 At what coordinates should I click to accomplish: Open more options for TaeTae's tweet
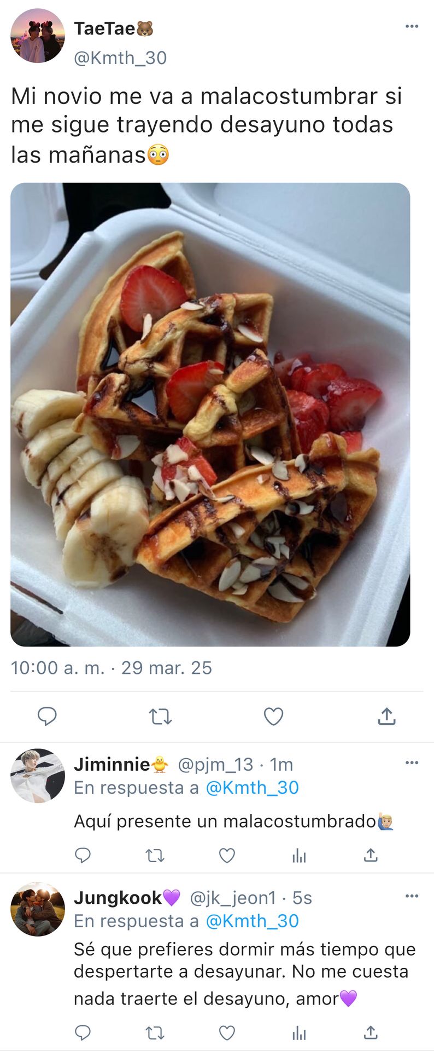412,26
